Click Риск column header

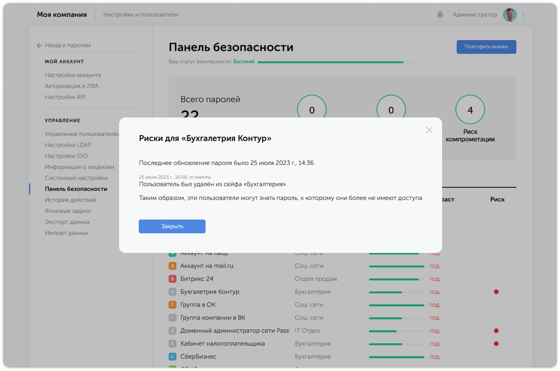(x=497, y=199)
